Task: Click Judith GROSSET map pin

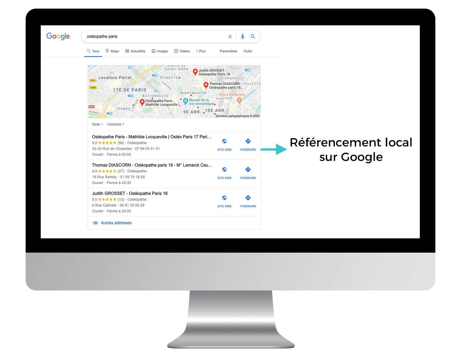Action: (x=195, y=72)
